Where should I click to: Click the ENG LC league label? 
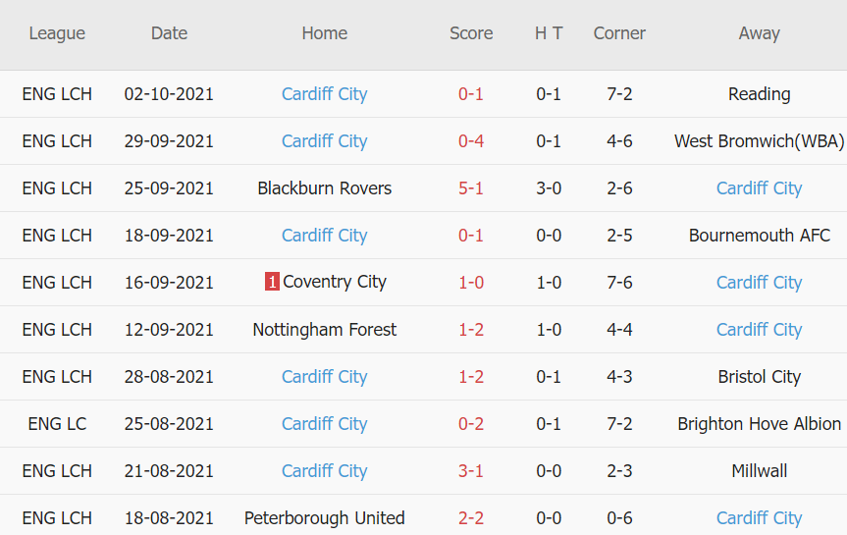click(57, 424)
